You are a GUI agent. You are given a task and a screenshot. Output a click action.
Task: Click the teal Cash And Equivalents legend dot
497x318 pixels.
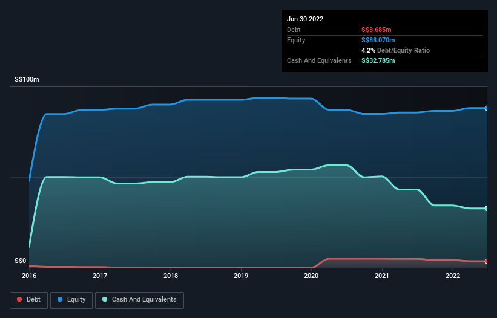tap(105, 299)
